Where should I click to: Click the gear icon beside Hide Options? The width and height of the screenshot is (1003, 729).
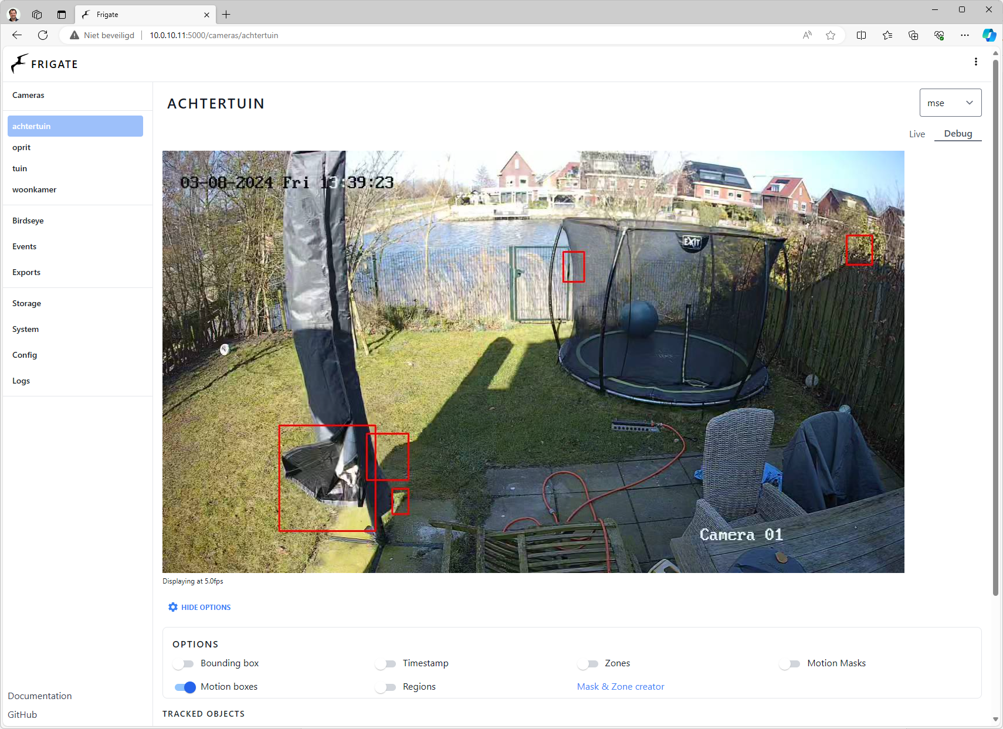coord(173,607)
